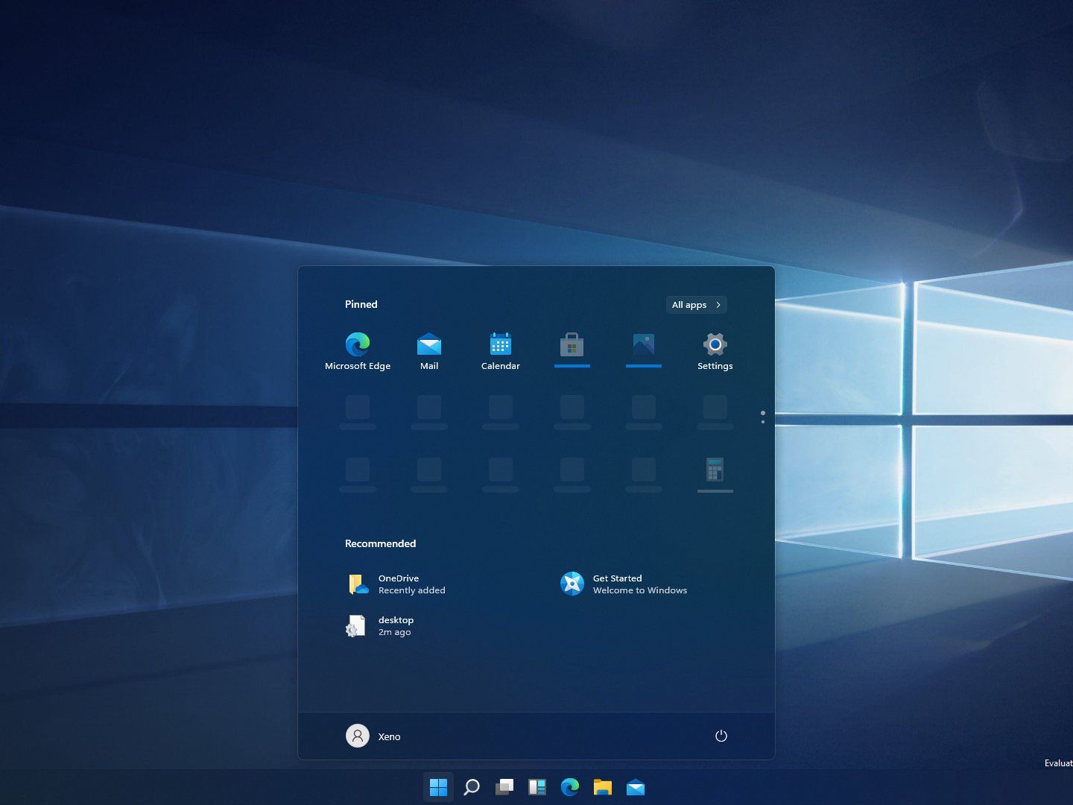Open the Get Started recommended app

click(x=624, y=584)
